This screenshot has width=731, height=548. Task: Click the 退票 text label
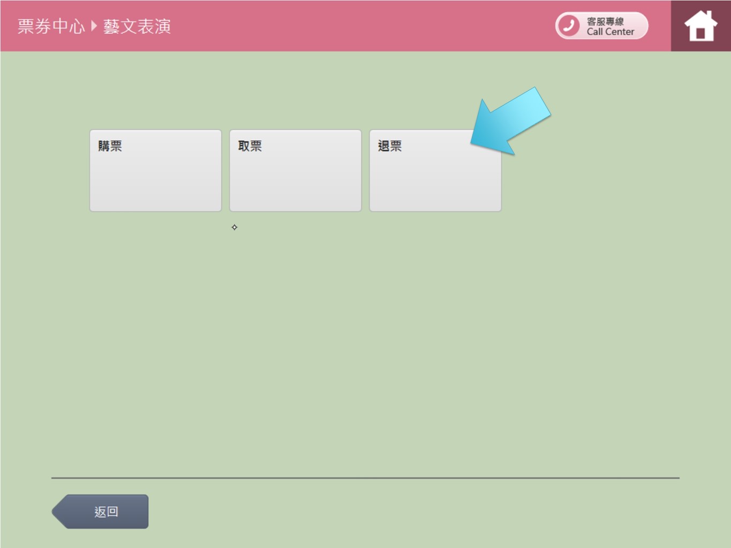tap(389, 146)
